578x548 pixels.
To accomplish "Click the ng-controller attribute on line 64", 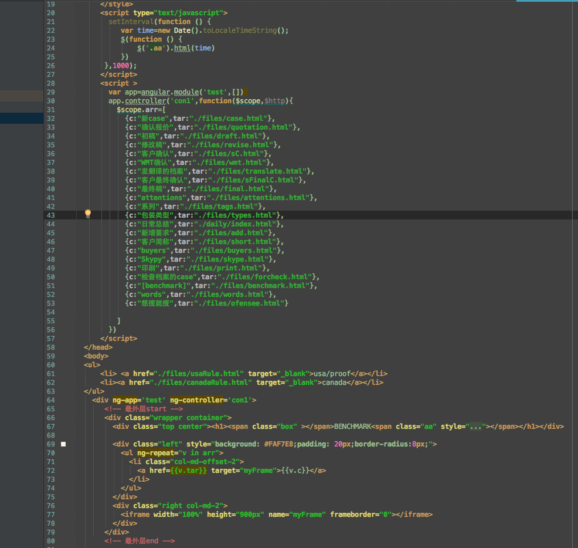I will 196,400.
